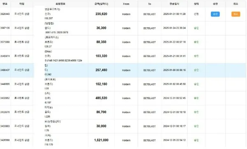
Task: Select the To column header
Action: (149, 4)
